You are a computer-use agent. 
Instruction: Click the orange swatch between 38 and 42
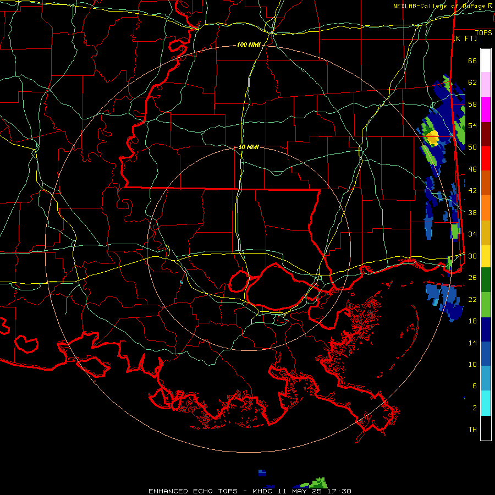pos(486,208)
